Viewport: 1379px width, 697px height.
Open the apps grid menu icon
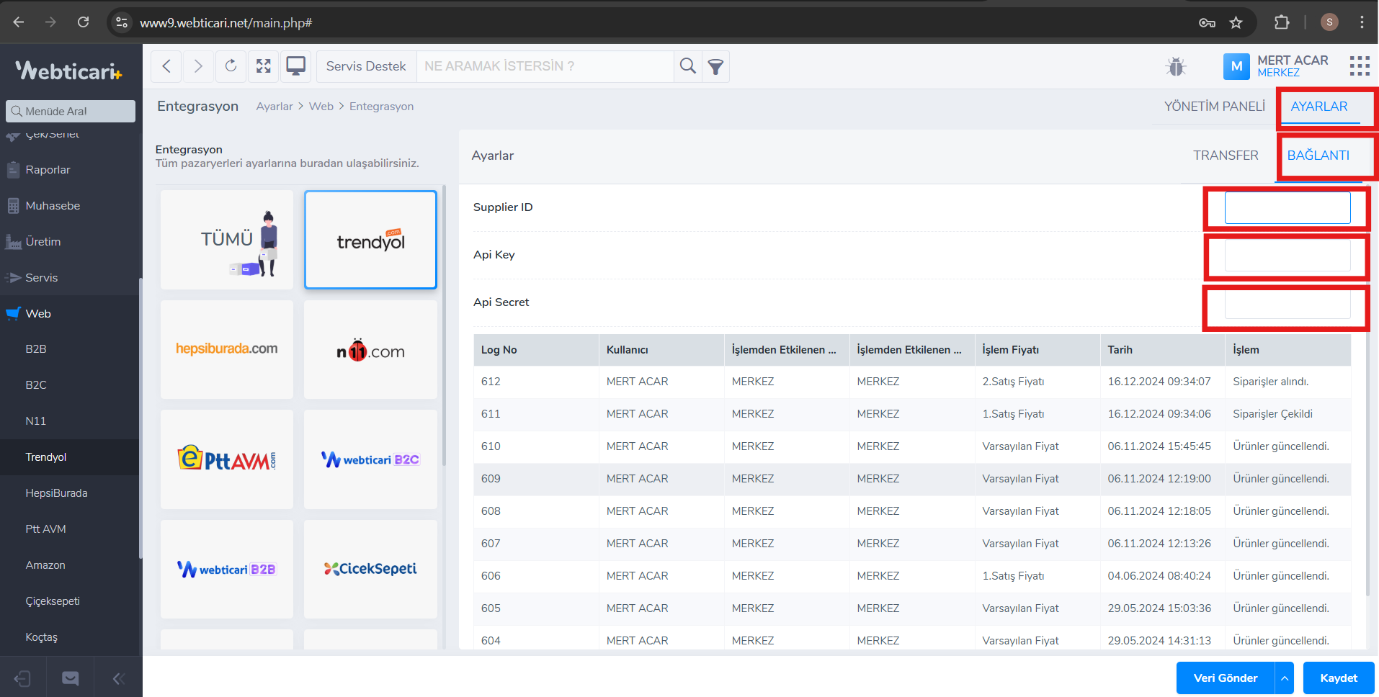click(x=1360, y=66)
